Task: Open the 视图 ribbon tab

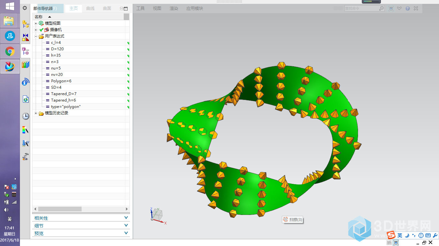Action: point(157,8)
